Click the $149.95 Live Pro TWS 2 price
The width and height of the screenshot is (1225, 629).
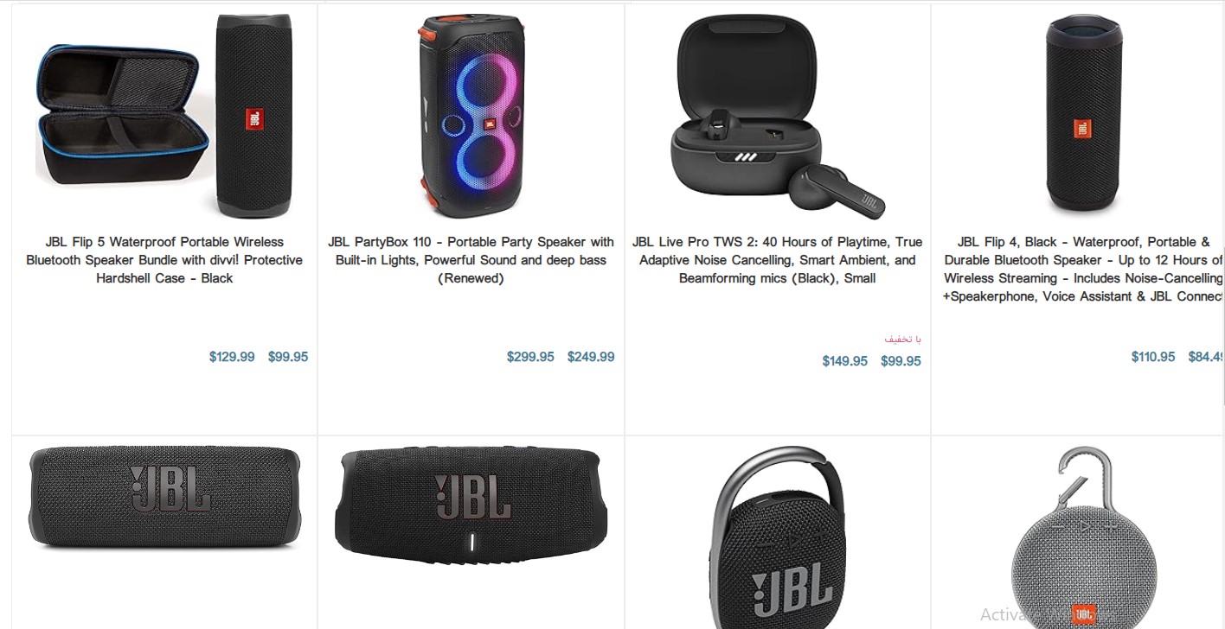point(844,361)
